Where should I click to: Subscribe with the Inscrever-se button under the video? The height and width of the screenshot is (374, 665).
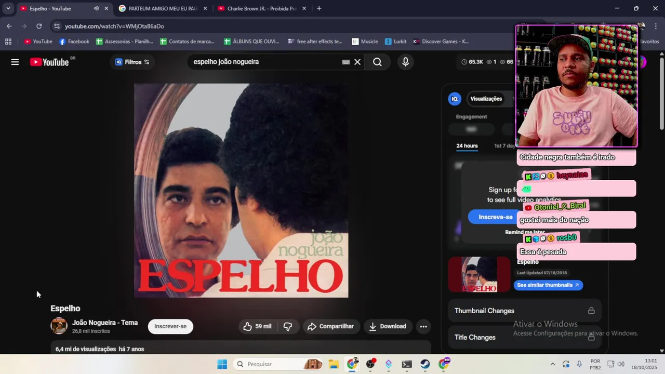(x=170, y=326)
